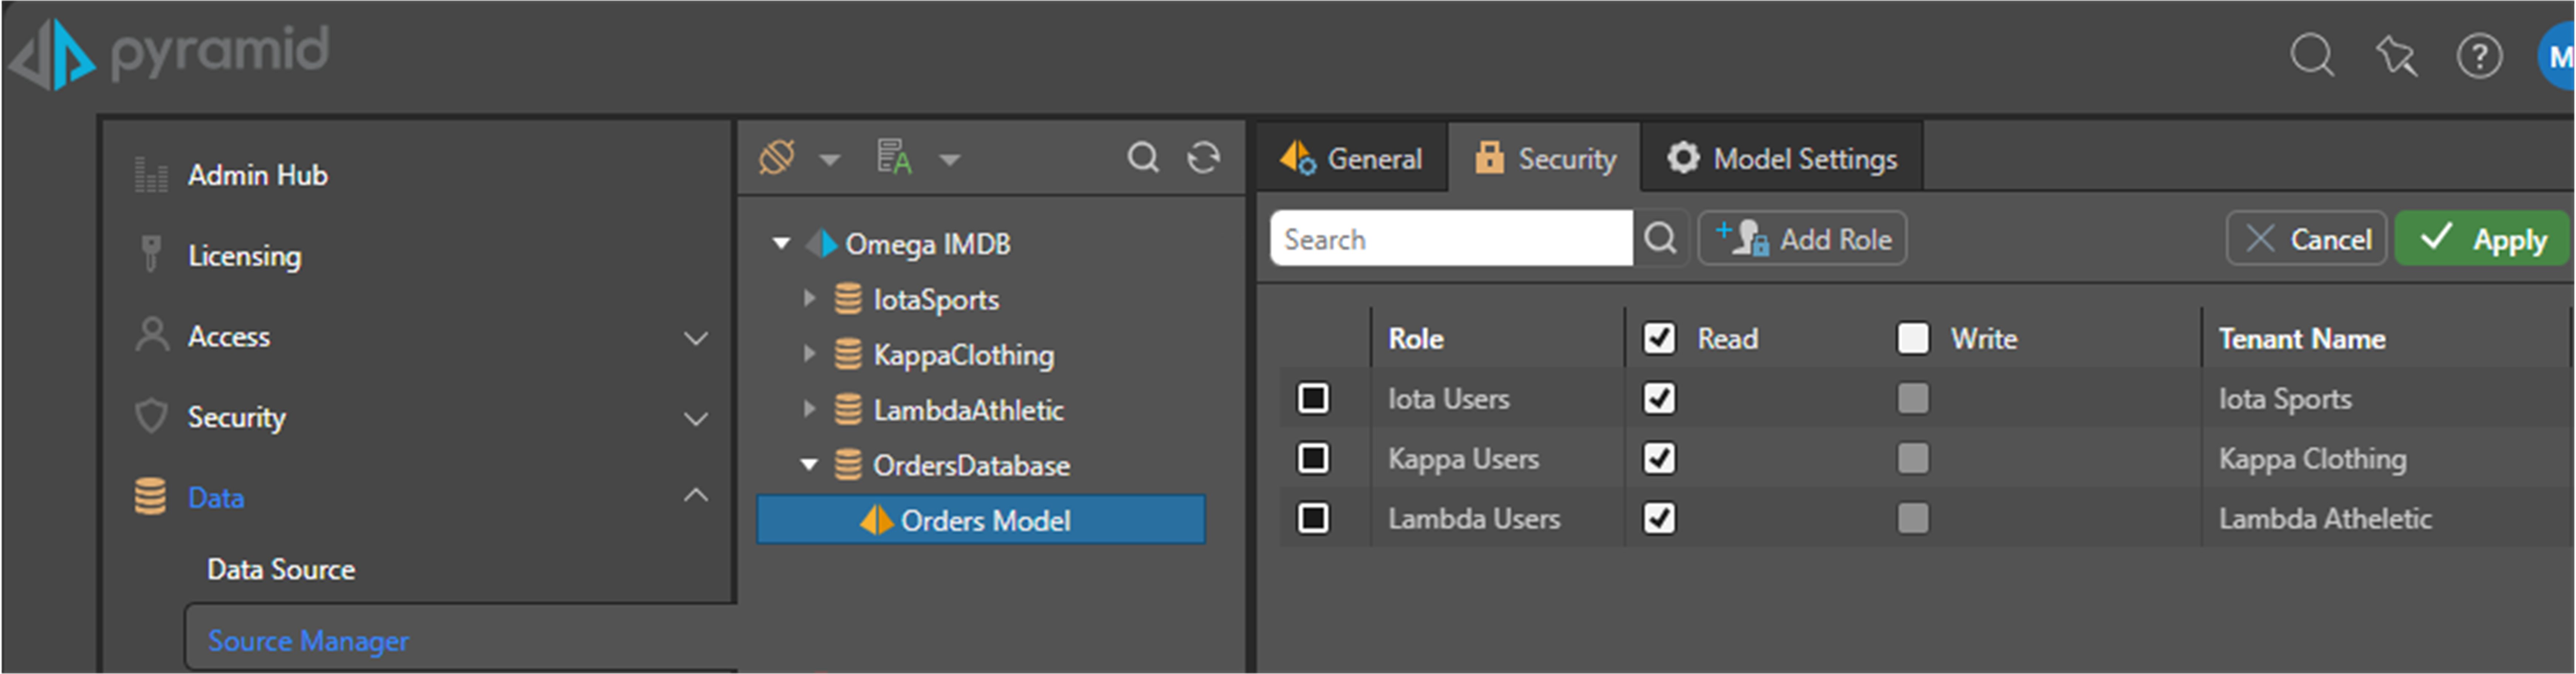2576x674 pixels.
Task: Collapse the OrdersDatabase tree node
Action: click(x=809, y=464)
